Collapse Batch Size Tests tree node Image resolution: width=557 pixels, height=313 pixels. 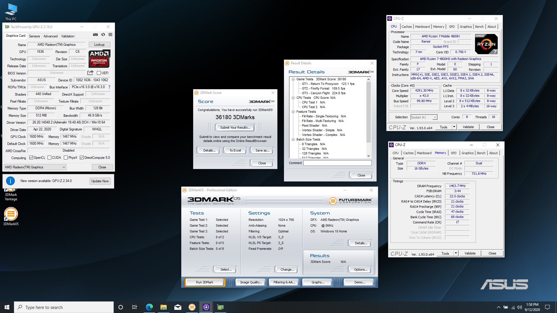pyautogui.click(x=293, y=139)
